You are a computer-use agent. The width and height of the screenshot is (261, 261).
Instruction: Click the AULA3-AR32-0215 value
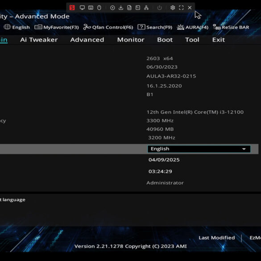click(171, 76)
